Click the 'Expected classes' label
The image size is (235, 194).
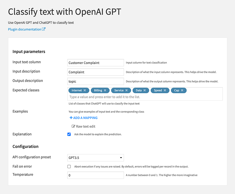tap(26, 90)
